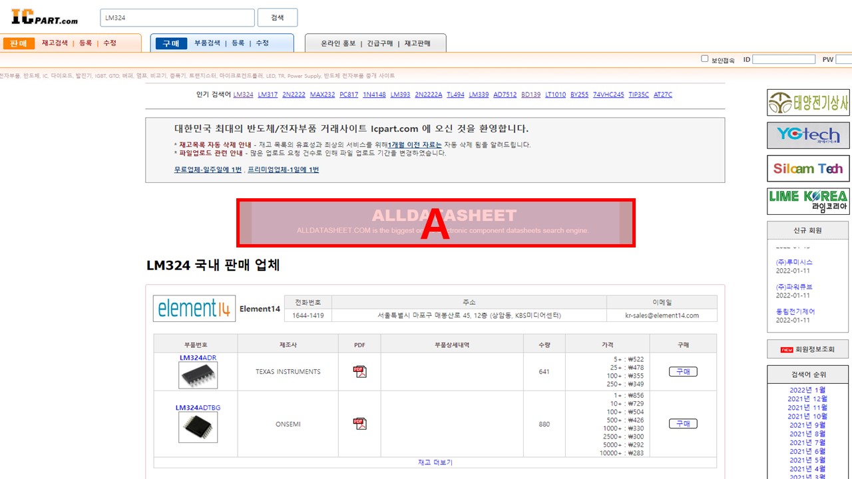Open 프리미엄업체-1일에 1번 link

[x=283, y=170]
